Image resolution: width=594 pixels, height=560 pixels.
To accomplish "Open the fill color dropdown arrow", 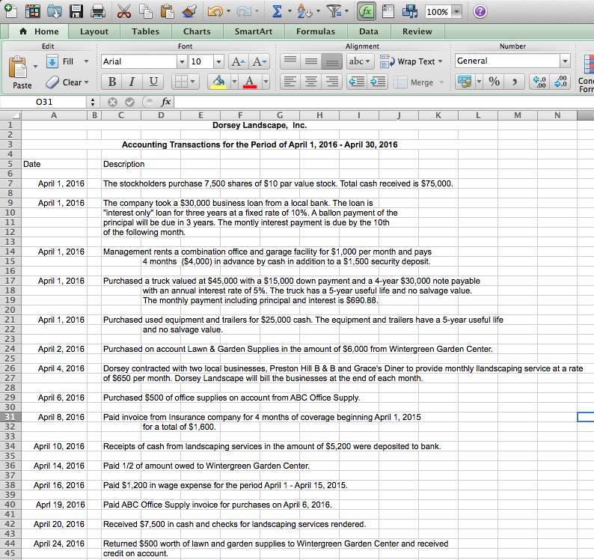I will [x=234, y=82].
